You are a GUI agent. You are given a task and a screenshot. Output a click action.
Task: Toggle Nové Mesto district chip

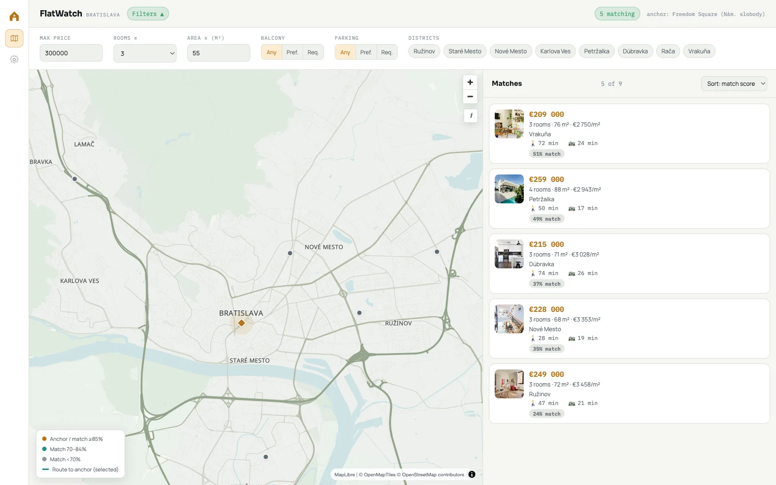tap(511, 51)
